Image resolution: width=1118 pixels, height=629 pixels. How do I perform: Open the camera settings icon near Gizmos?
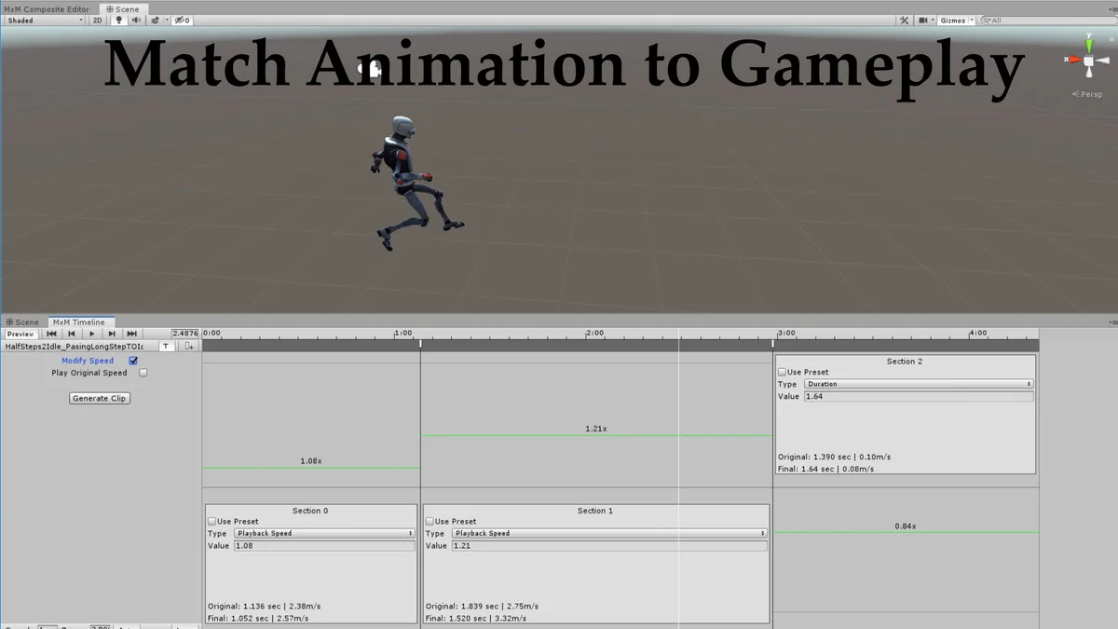click(922, 20)
